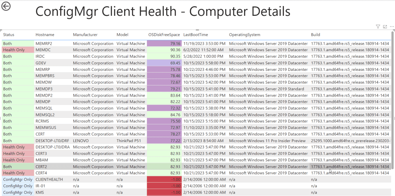The image size is (395, 196).
Task: Select hostname GDEV cell
Action: coord(53,63)
